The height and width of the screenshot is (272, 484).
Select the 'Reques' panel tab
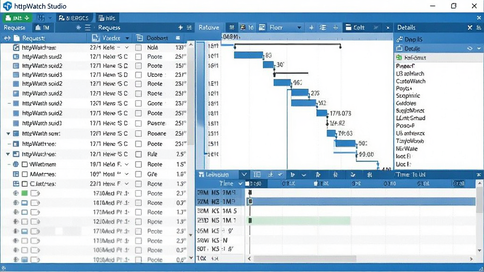click(14, 27)
